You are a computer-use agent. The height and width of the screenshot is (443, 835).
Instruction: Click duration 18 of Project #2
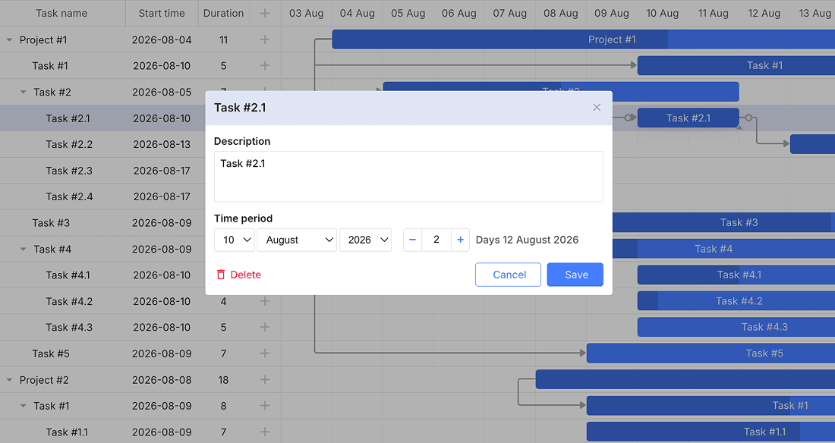223,380
